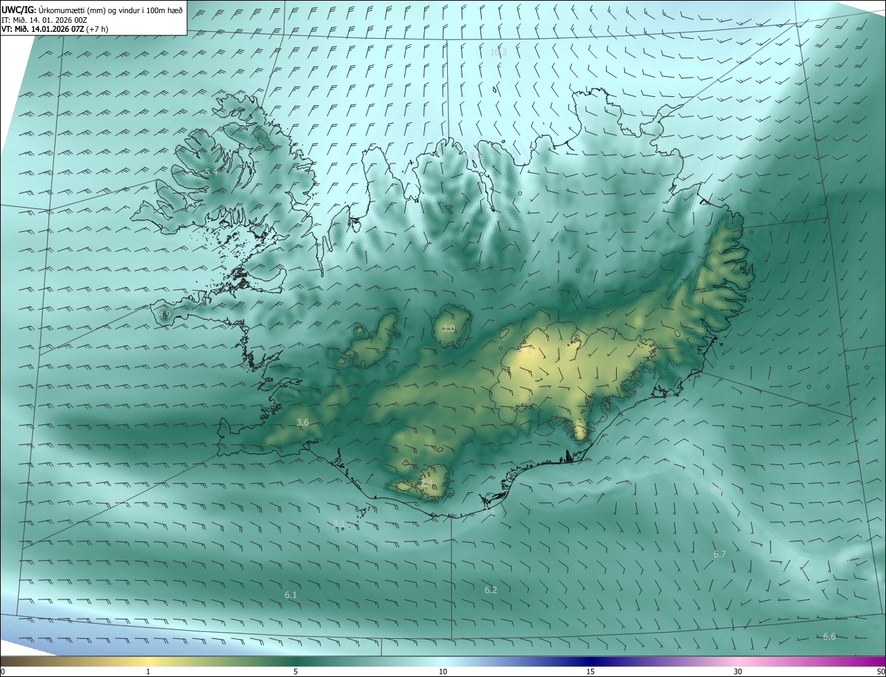This screenshot has height=677, width=886.
Task: Click the '1' label on the colour scale
Action: click(x=148, y=671)
